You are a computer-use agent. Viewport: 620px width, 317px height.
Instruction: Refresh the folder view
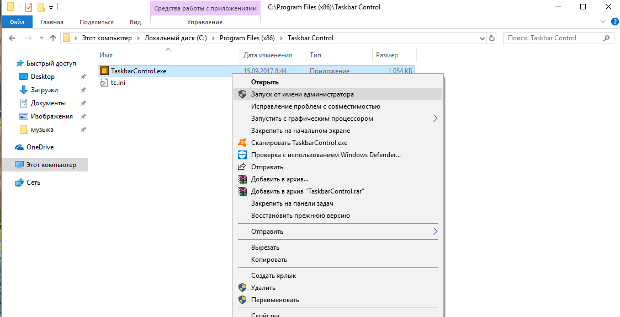pyautogui.click(x=492, y=38)
